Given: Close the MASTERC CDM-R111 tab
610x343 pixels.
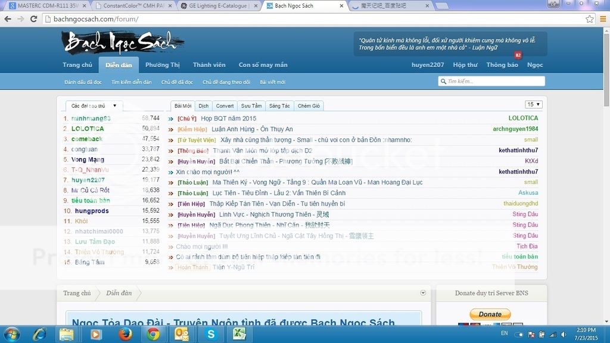Looking at the screenshot, I should click(x=84, y=6).
